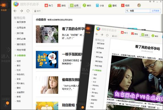Open the 看了真的会怀孕 article title in back window
Image resolution: width=163 pixels, height=110 pixels.
(x=74, y=29)
